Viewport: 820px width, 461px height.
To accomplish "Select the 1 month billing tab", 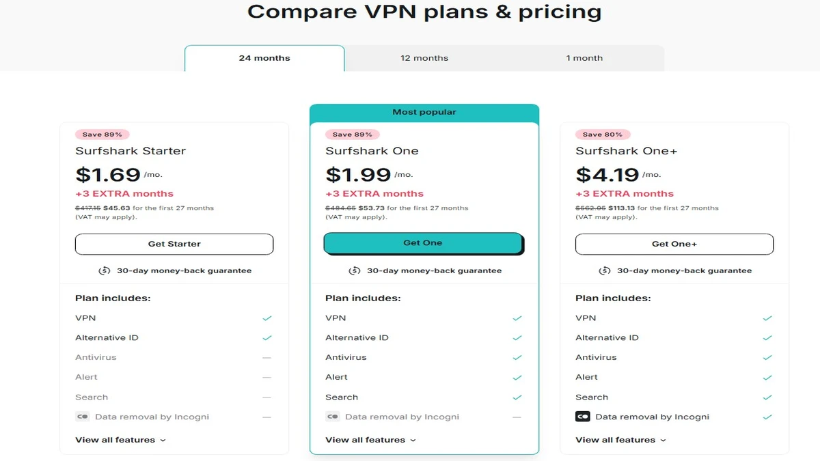I will coord(585,58).
